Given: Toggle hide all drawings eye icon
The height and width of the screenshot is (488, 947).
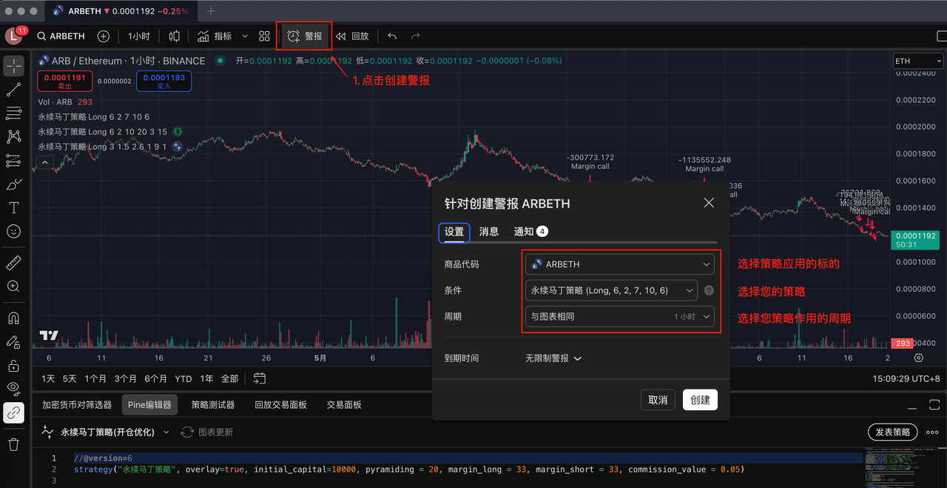Looking at the screenshot, I should [13, 388].
